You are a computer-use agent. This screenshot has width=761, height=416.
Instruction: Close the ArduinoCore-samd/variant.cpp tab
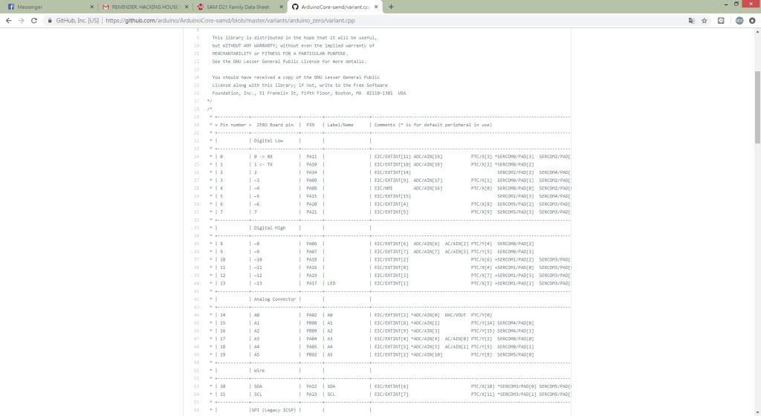[x=376, y=7]
